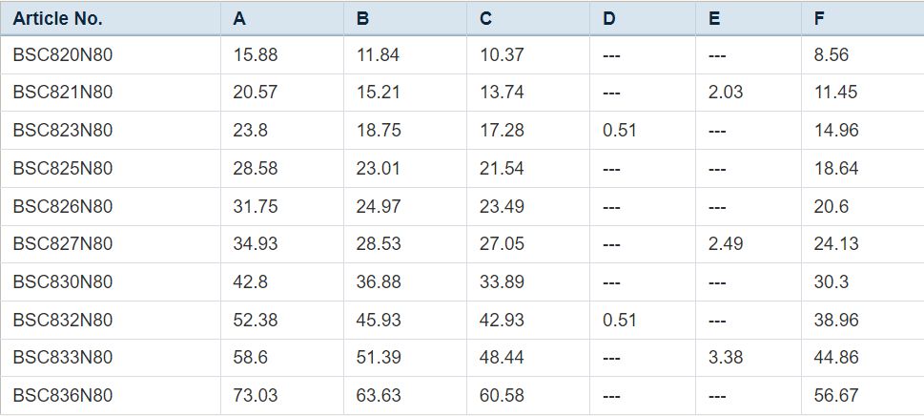Click value 73.03 in column A
The width and height of the screenshot is (924, 416).
pos(256,395)
